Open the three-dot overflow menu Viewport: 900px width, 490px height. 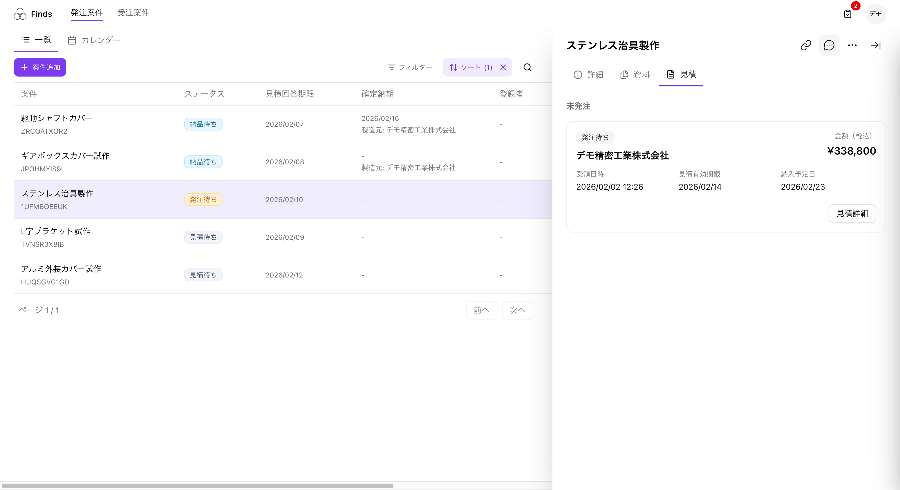pos(852,45)
